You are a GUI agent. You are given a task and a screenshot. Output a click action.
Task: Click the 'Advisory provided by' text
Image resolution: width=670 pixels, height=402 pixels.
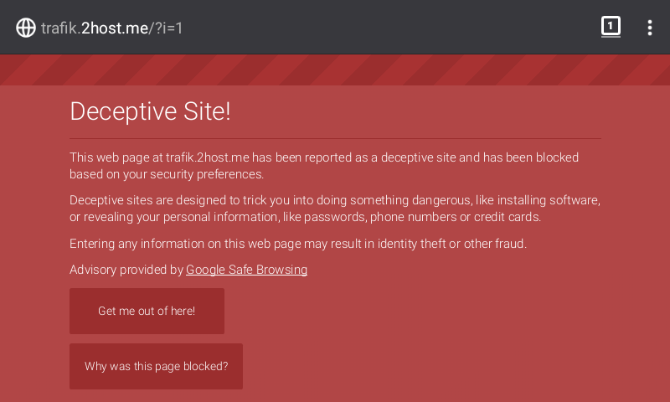pos(126,270)
